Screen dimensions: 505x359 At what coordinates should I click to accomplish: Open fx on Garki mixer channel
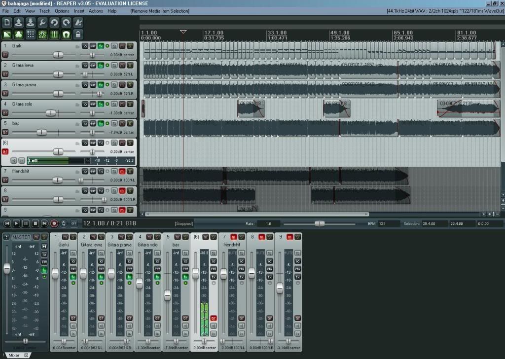73,277
